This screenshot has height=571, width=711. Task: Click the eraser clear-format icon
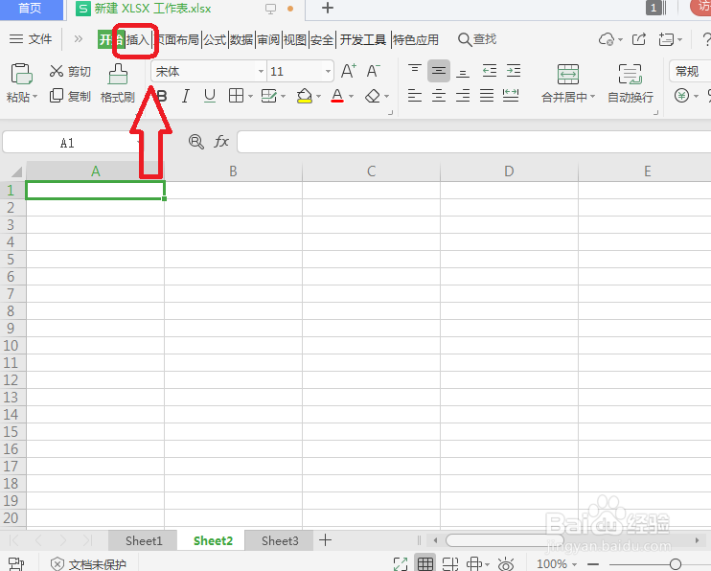click(x=373, y=96)
